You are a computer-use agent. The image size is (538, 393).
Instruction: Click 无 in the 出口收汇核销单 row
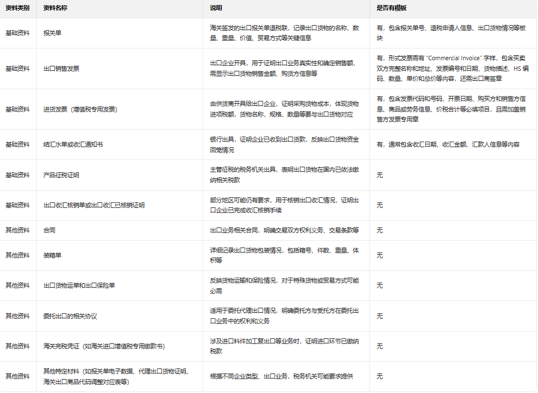point(380,205)
